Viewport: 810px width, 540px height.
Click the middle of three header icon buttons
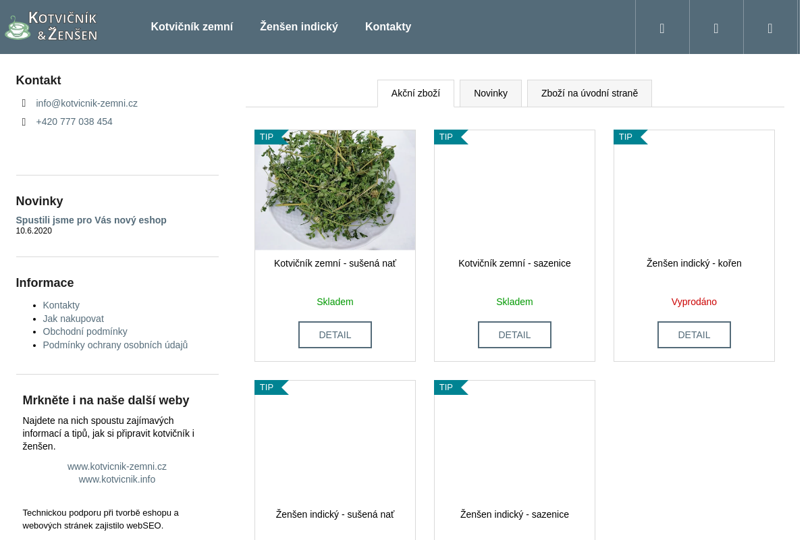click(x=716, y=28)
